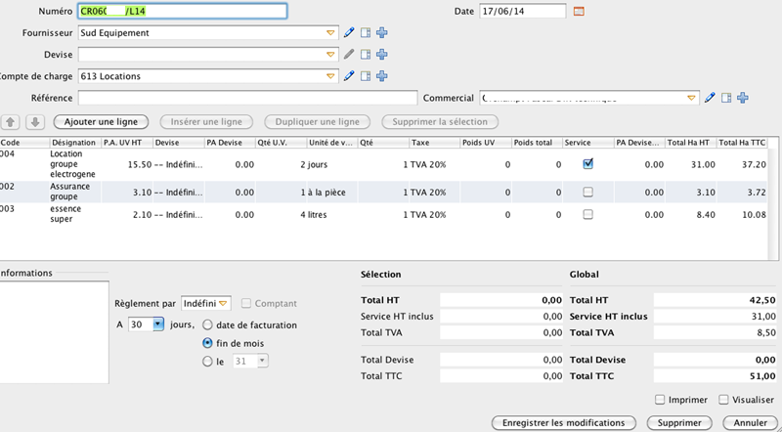Enable the Visualiser checkbox
The height and width of the screenshot is (432, 782).
pos(723,400)
